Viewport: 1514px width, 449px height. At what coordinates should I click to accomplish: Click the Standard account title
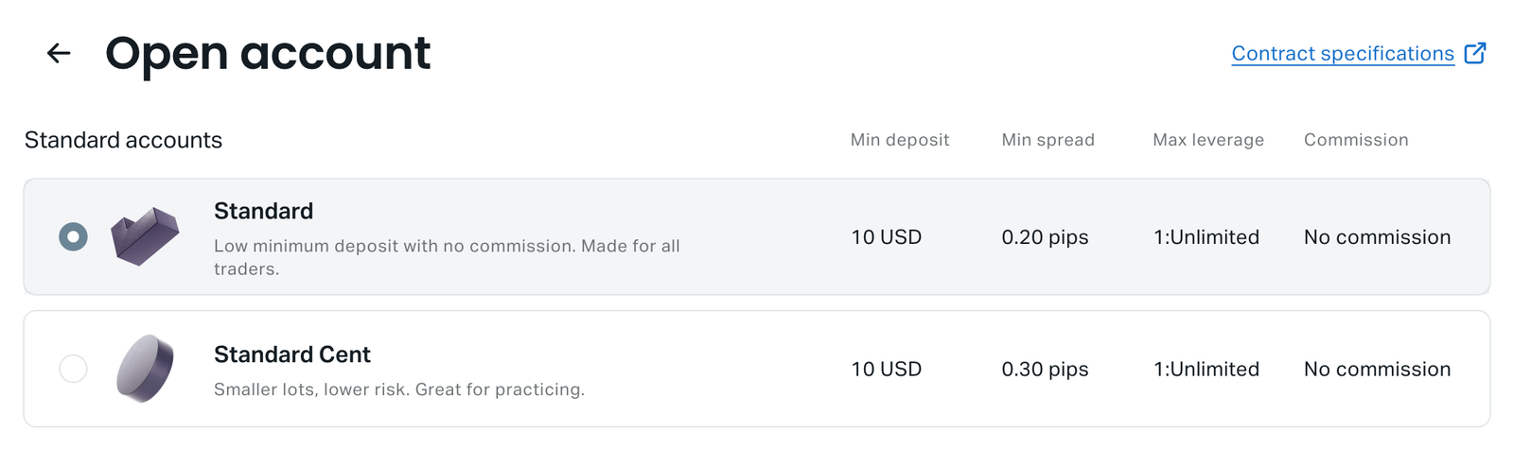263,211
